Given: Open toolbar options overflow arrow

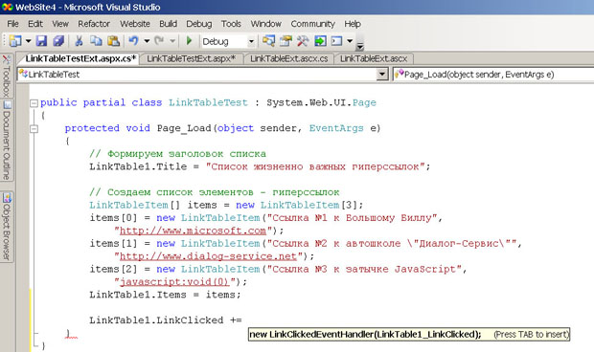Looking at the screenshot, I should [x=360, y=46].
